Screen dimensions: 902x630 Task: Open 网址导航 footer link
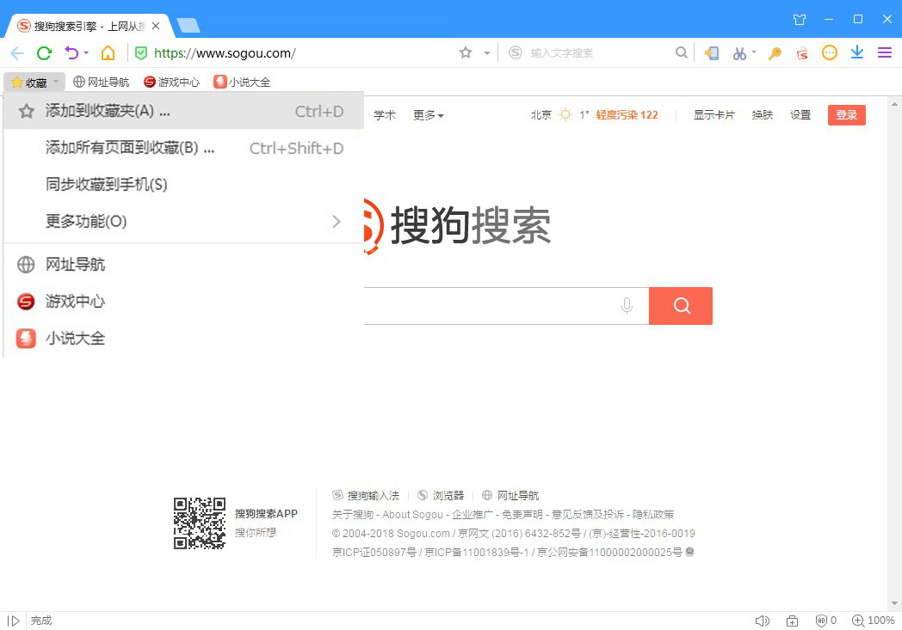click(x=510, y=495)
